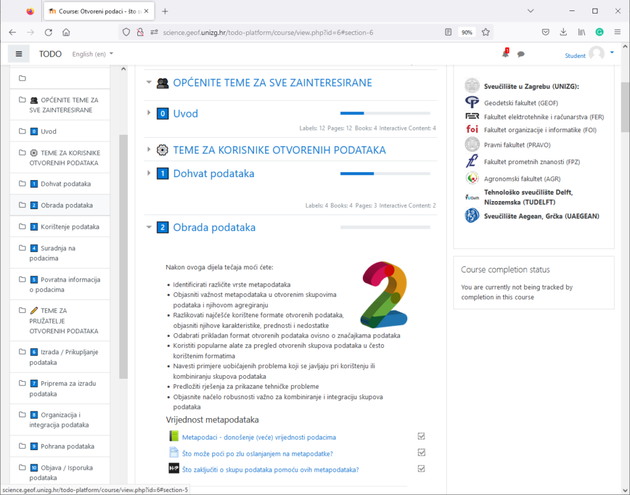Check completion box for 'Što zaključiti o skupu'
The image size is (630, 495).
421,469
